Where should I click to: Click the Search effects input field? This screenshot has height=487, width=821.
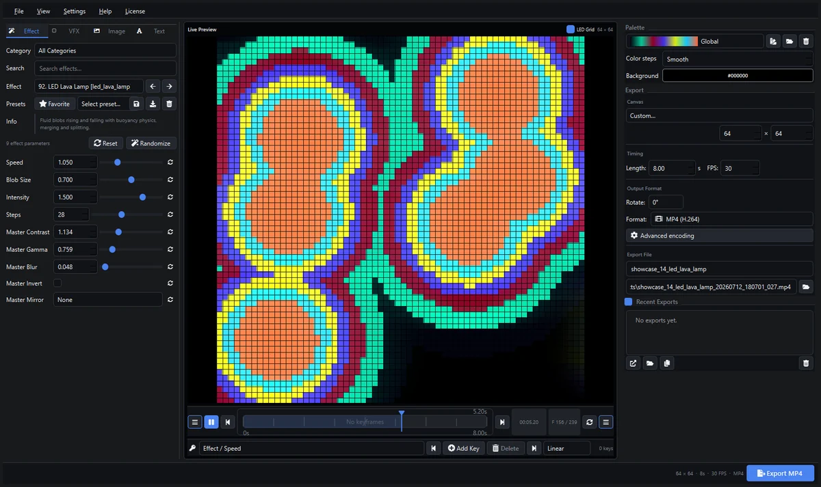coord(105,68)
